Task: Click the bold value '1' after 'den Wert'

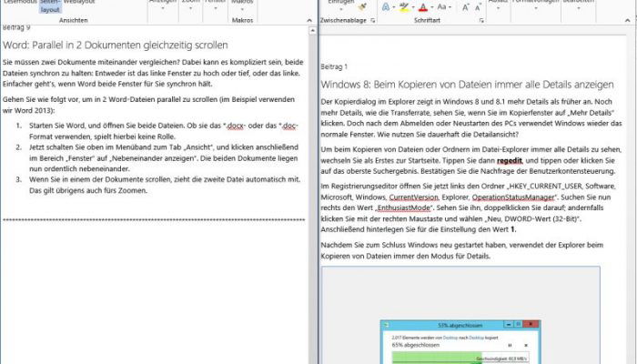Action: (512, 229)
